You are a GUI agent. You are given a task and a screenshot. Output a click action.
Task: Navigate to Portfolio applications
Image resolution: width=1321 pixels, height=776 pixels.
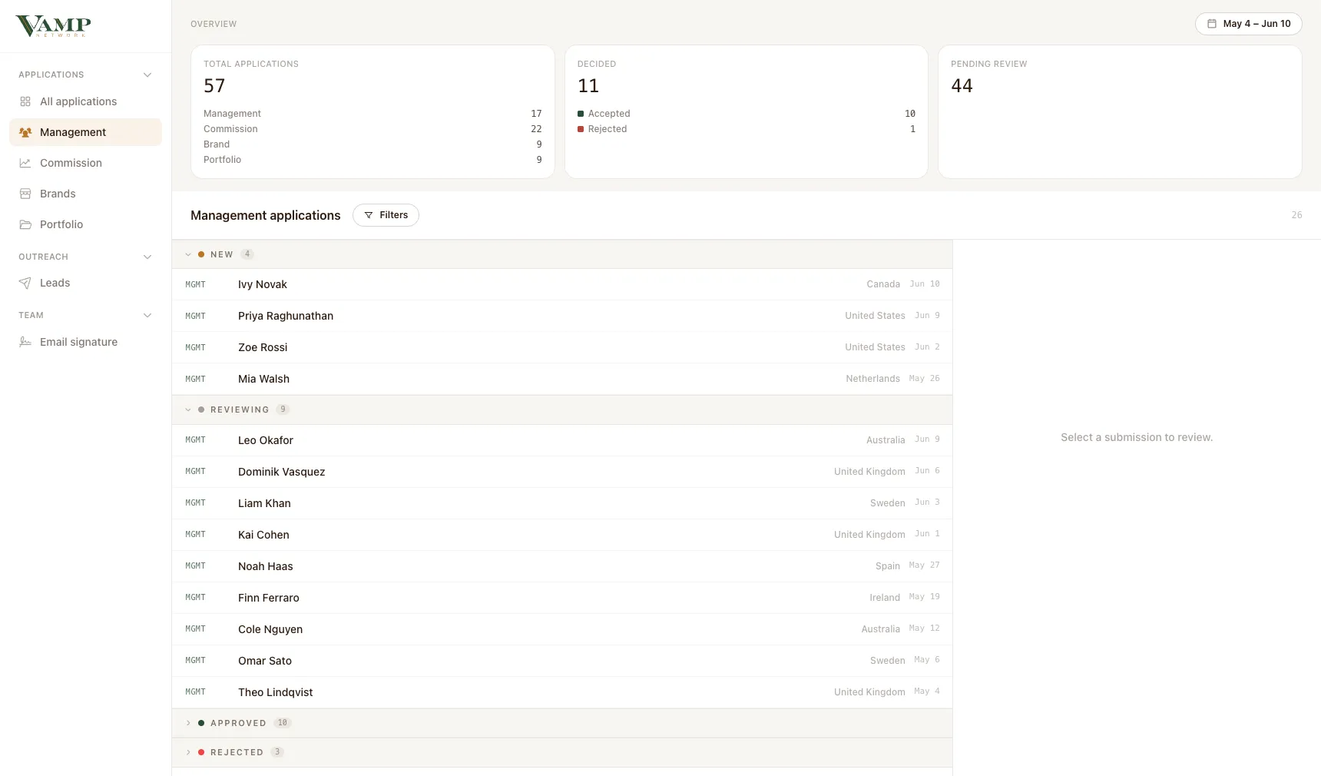(85, 224)
